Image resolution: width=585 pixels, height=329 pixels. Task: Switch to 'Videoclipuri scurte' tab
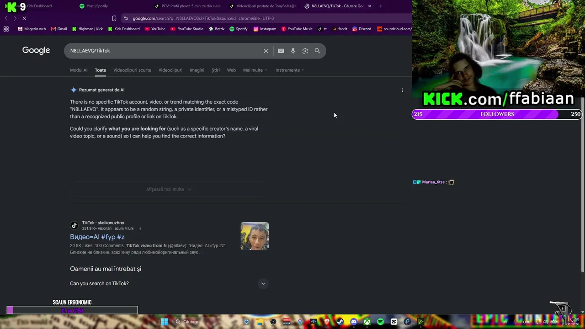pos(132,70)
